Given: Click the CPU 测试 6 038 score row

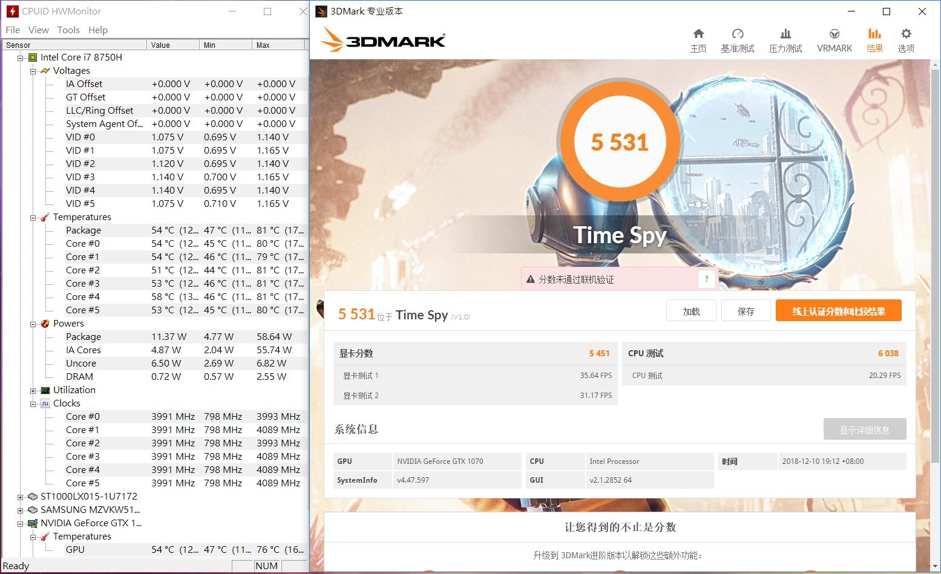Looking at the screenshot, I should coord(764,353).
